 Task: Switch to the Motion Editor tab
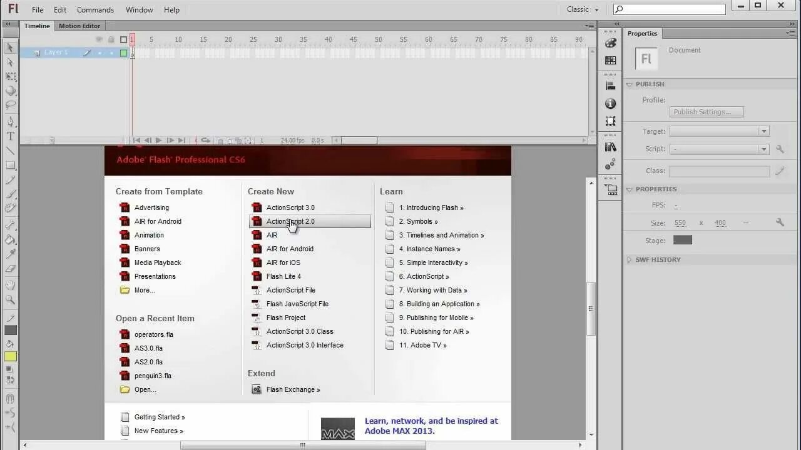tap(79, 26)
